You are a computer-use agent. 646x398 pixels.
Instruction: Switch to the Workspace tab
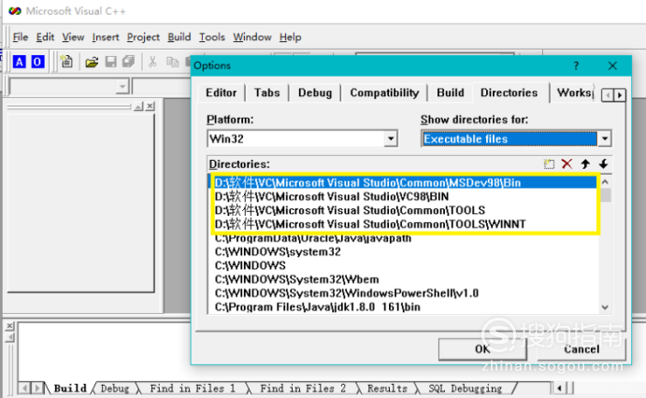(575, 92)
